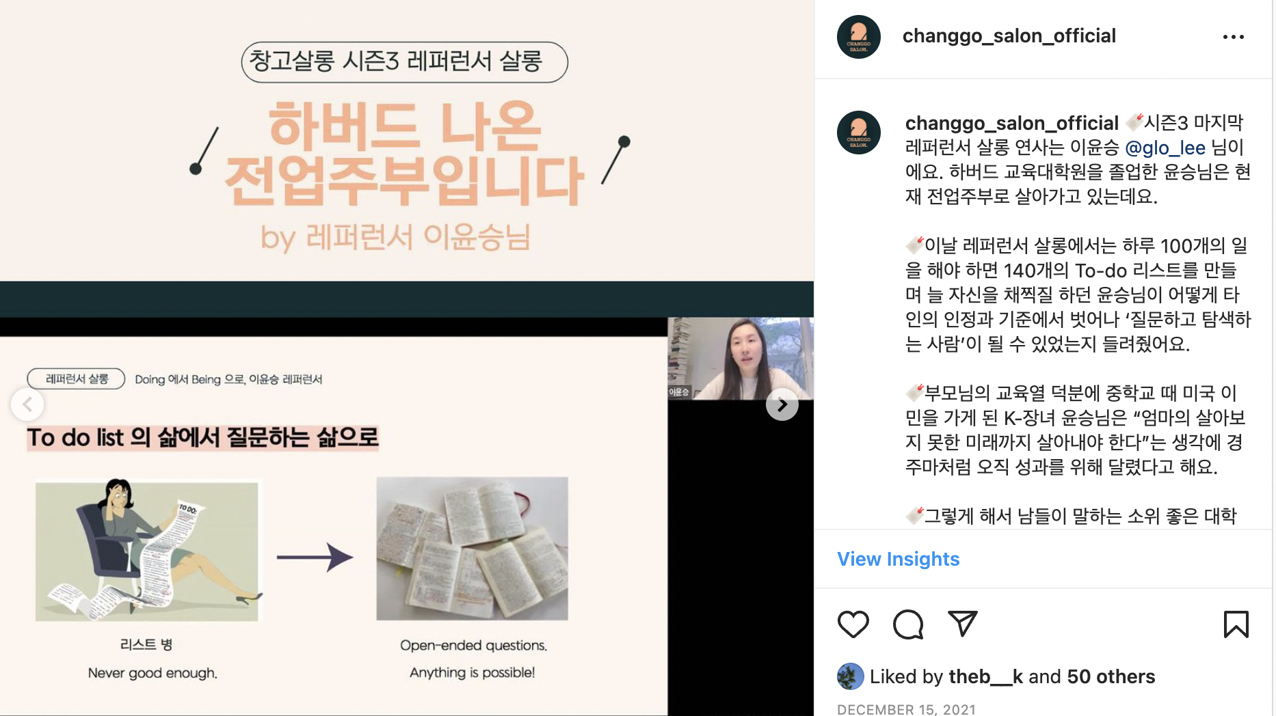
Task: Like the post with heart icon
Action: pos(853,624)
